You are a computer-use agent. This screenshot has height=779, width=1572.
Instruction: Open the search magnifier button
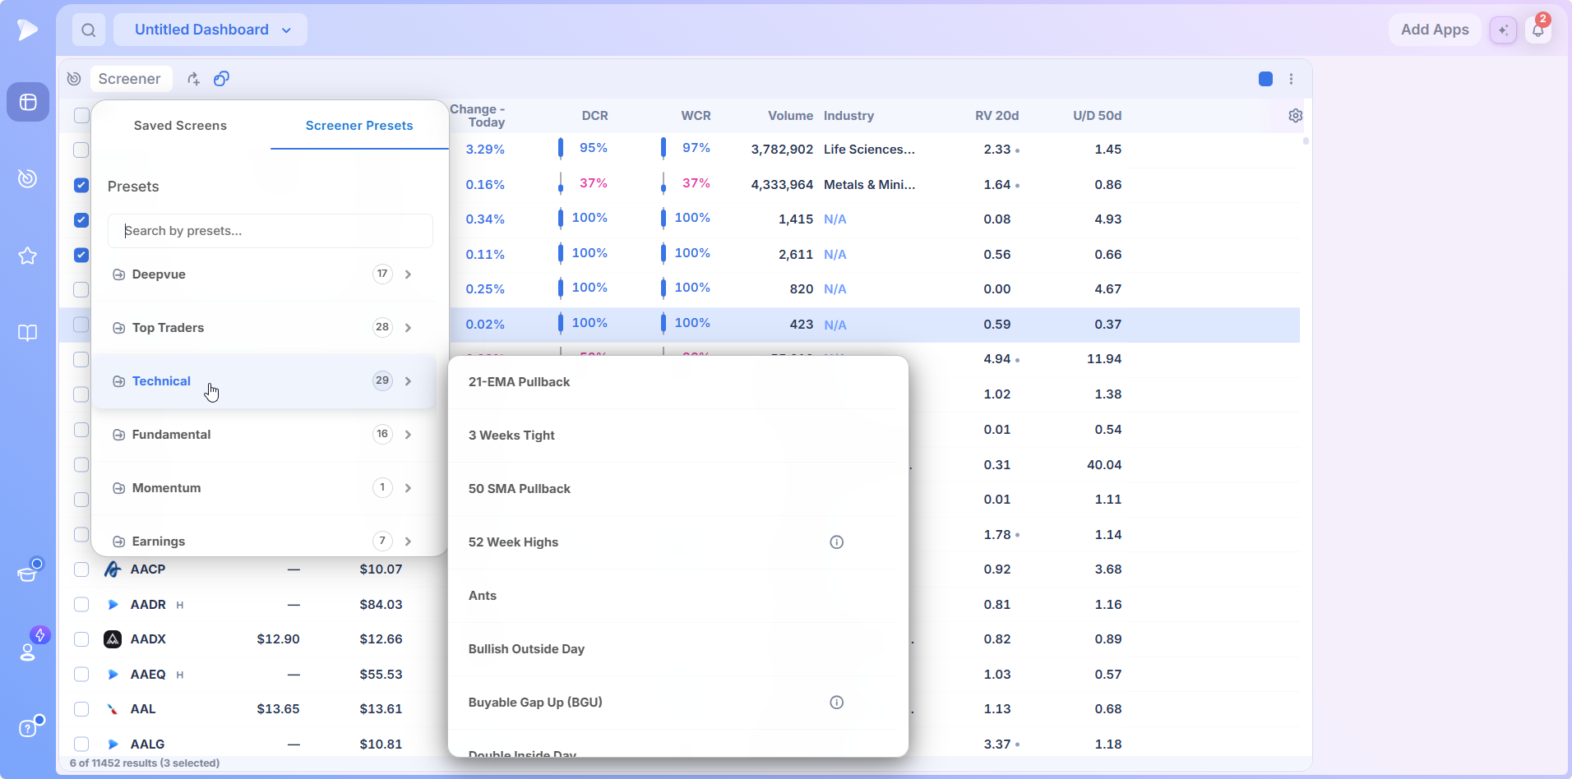click(x=89, y=30)
